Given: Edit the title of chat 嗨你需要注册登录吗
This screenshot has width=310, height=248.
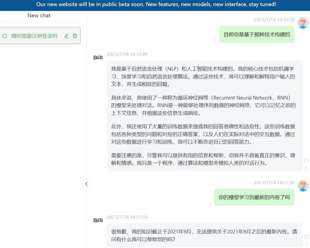Looking at the screenshot, I should pyautogui.click(x=66, y=36).
